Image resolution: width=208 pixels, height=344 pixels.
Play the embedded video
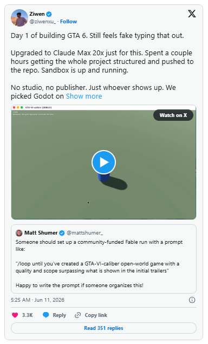pos(103,162)
